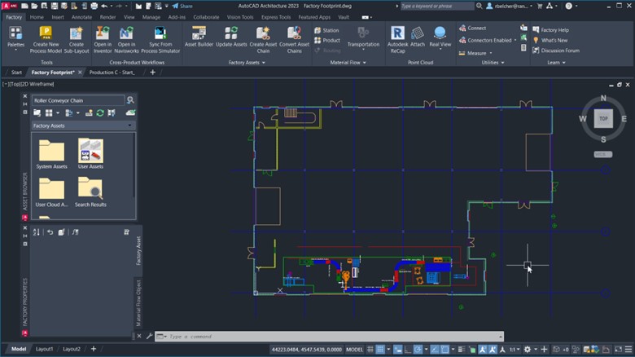Open the Annotate ribbon tab

[81, 17]
